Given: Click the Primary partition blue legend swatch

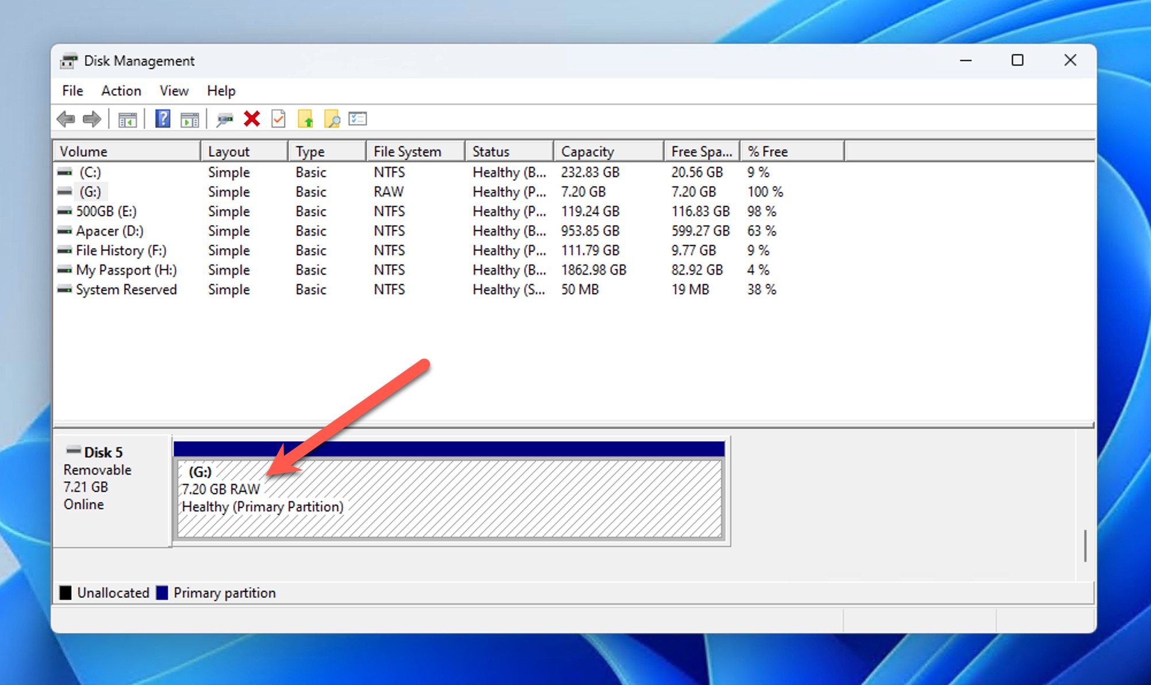Looking at the screenshot, I should 163,592.
